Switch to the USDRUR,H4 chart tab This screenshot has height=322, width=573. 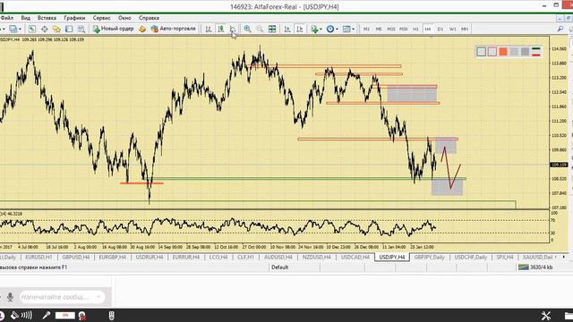point(150,257)
